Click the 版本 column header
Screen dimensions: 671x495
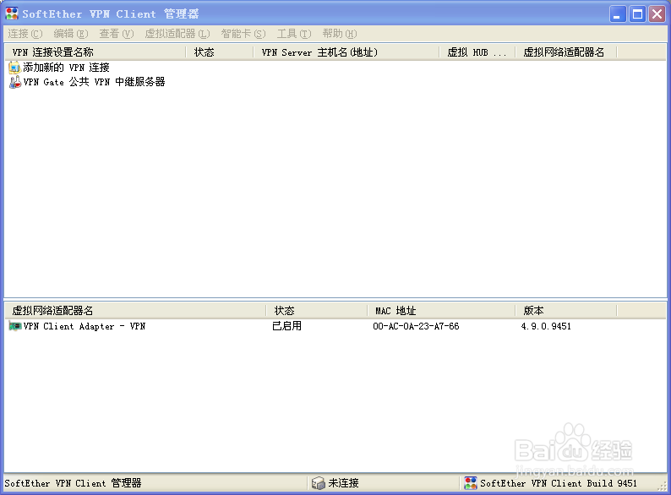click(565, 311)
